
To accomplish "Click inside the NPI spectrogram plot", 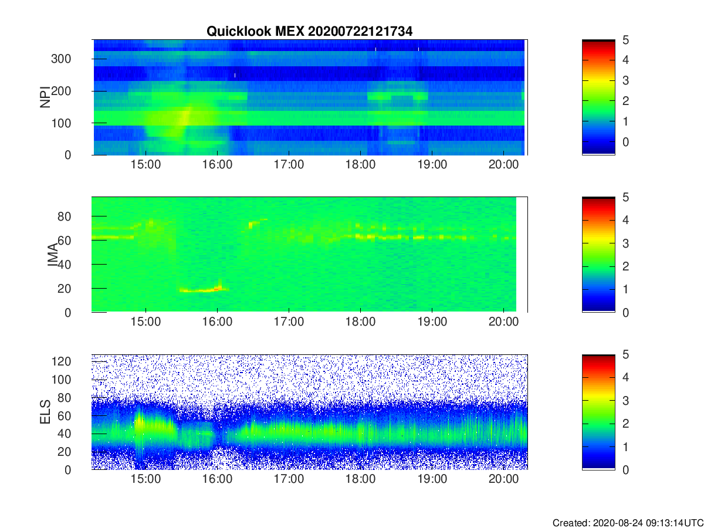I will coord(309,97).
